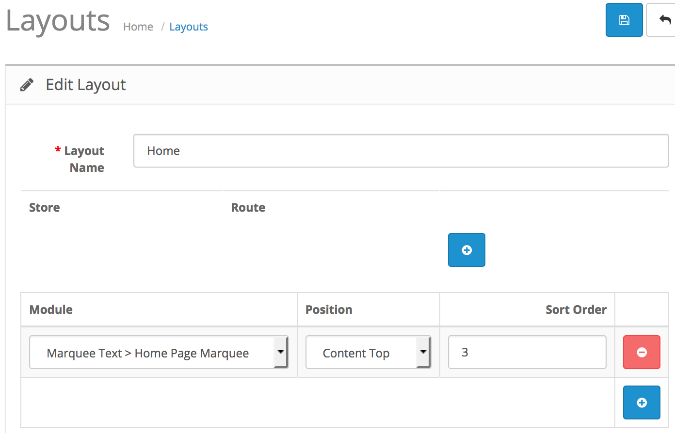Remove the Marquee Text module row
The width and height of the screenshot is (675, 433).
coord(642,352)
